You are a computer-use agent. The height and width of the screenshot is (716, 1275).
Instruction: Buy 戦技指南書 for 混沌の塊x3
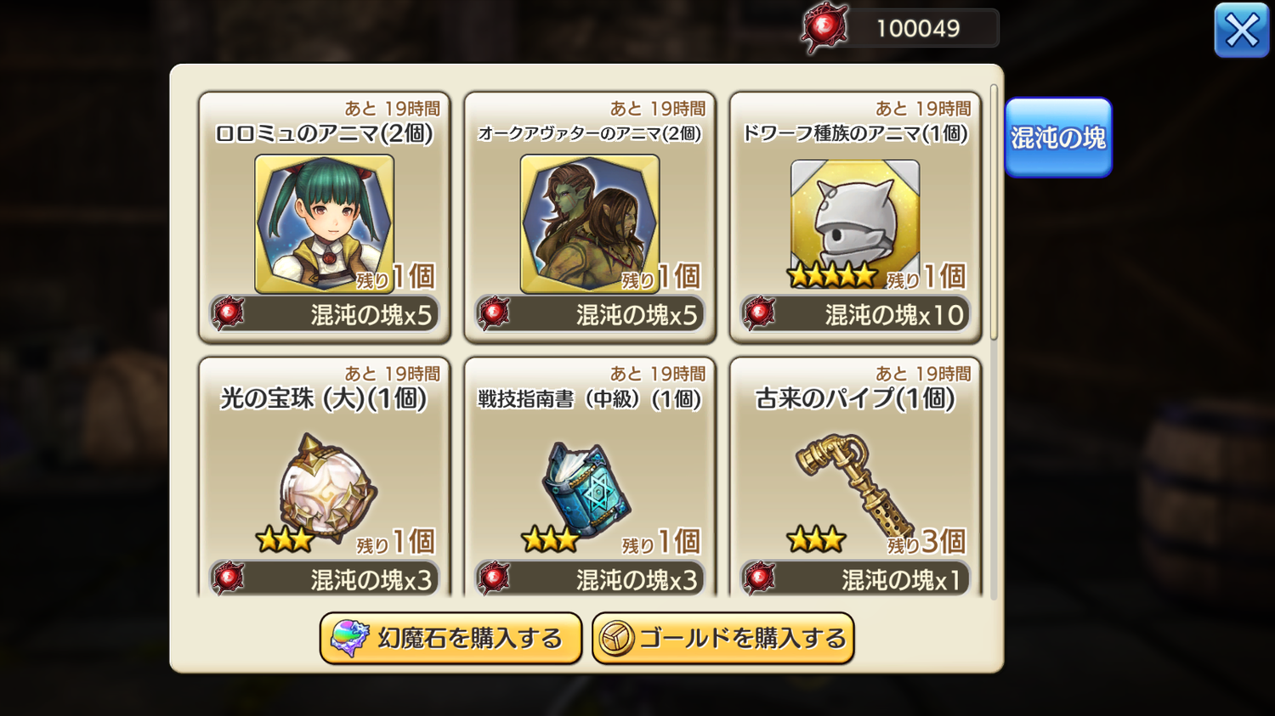click(x=590, y=578)
